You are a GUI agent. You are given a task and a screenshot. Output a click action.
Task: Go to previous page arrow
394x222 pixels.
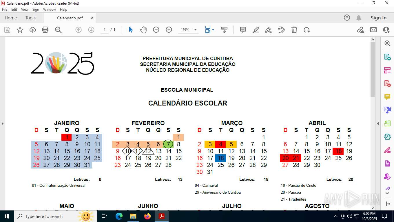(x=79, y=30)
